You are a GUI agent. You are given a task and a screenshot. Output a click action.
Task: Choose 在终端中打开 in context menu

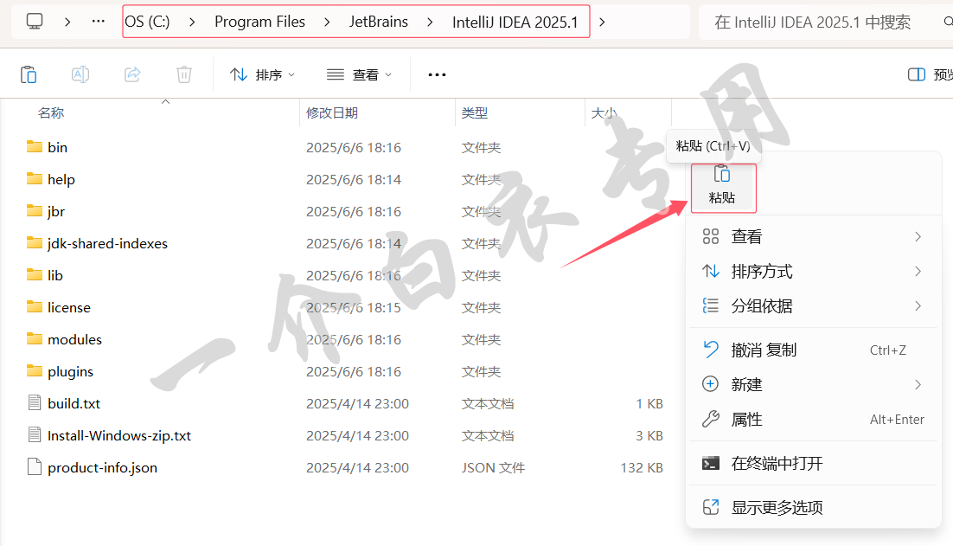[x=813, y=463]
